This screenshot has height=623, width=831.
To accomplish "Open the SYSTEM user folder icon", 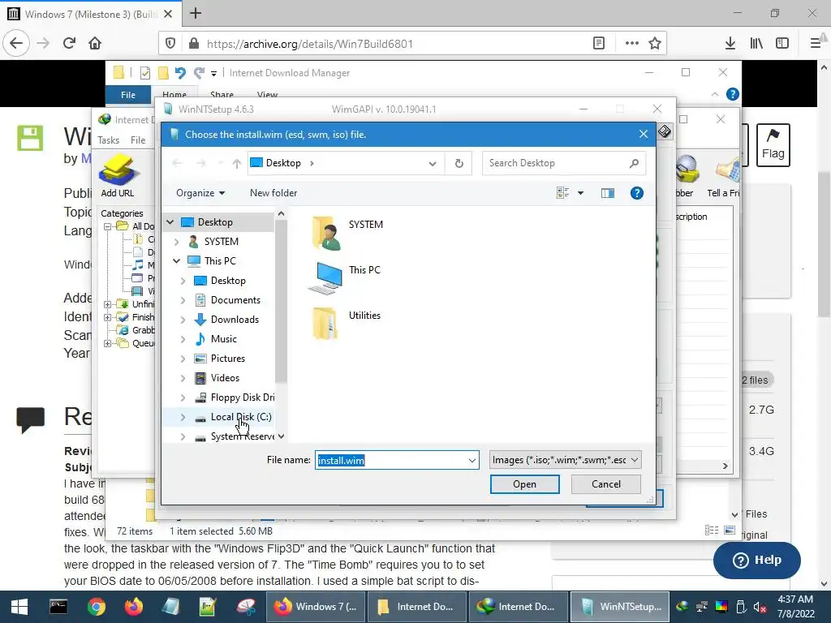I will point(326,233).
